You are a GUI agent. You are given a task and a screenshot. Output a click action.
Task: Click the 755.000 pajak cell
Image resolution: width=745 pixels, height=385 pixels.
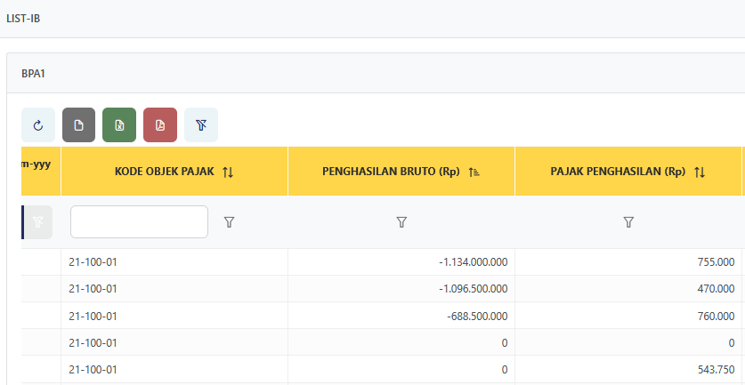(x=628, y=262)
